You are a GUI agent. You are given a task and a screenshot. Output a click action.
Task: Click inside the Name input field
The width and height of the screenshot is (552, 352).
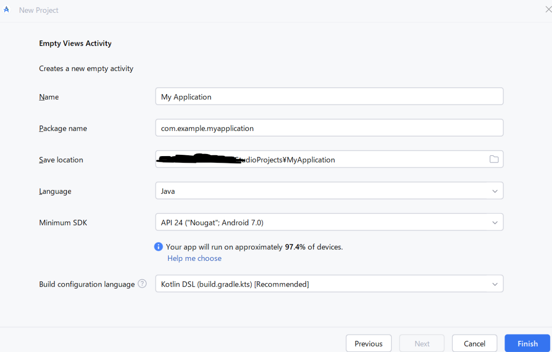329,96
